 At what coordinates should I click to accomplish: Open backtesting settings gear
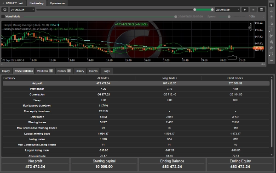coord(5,10)
